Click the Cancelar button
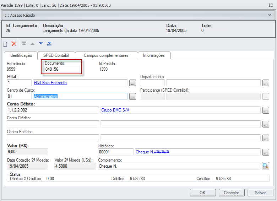 (232, 193)
